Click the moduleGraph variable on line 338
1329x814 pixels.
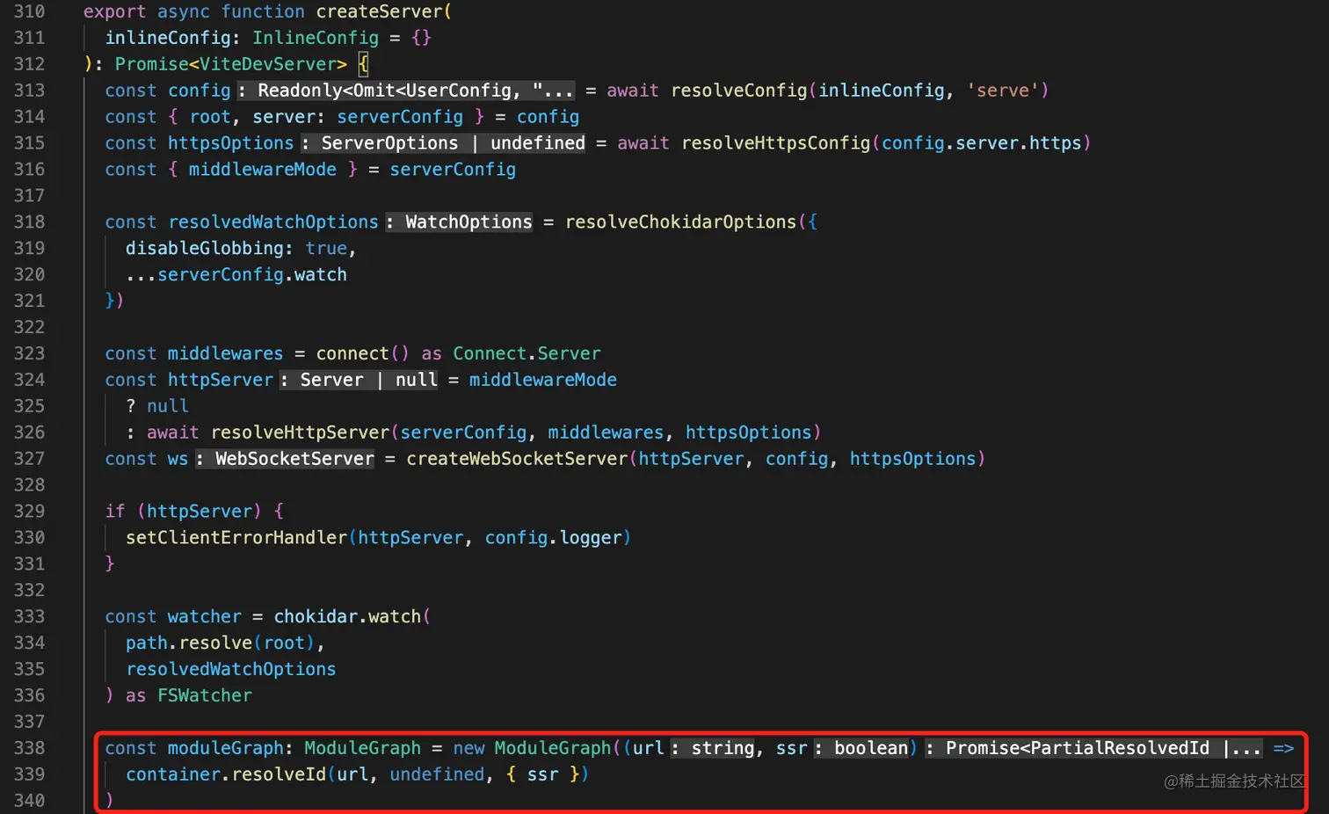[x=226, y=748]
